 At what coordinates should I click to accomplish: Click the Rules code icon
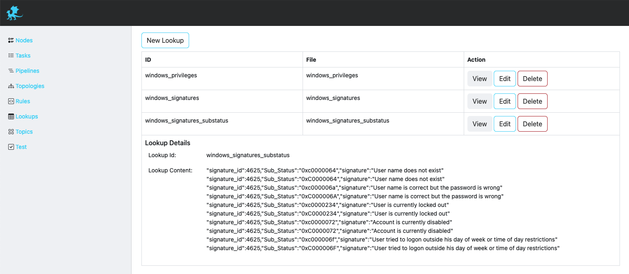11,101
